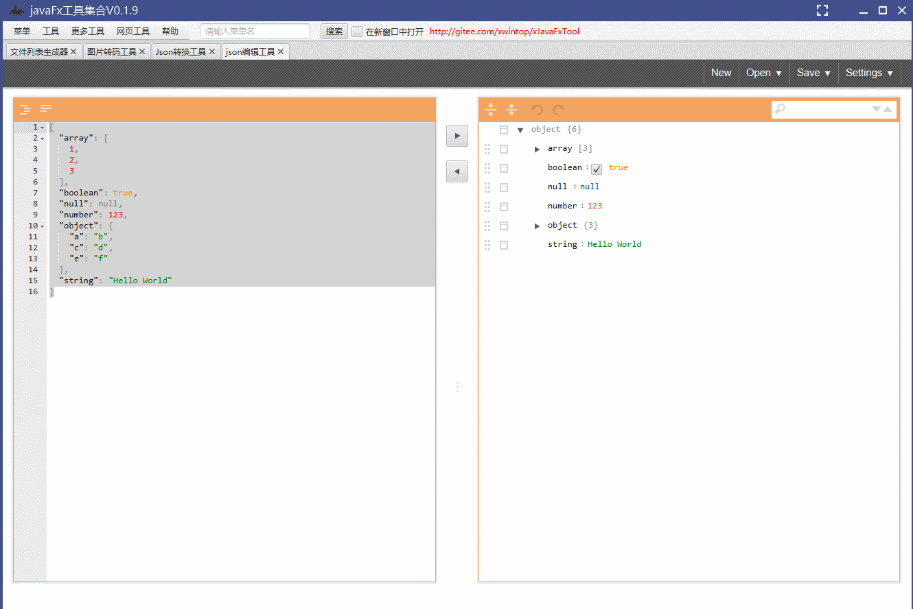Undo last action in tree editor
Image resolution: width=913 pixels, height=609 pixels.
coord(538,109)
